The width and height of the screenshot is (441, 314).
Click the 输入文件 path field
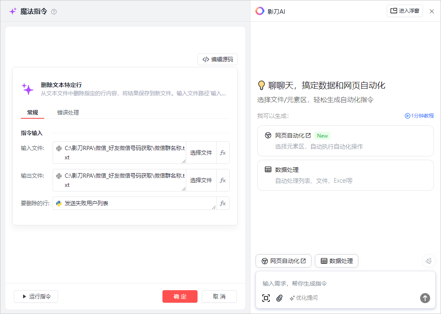(x=119, y=153)
